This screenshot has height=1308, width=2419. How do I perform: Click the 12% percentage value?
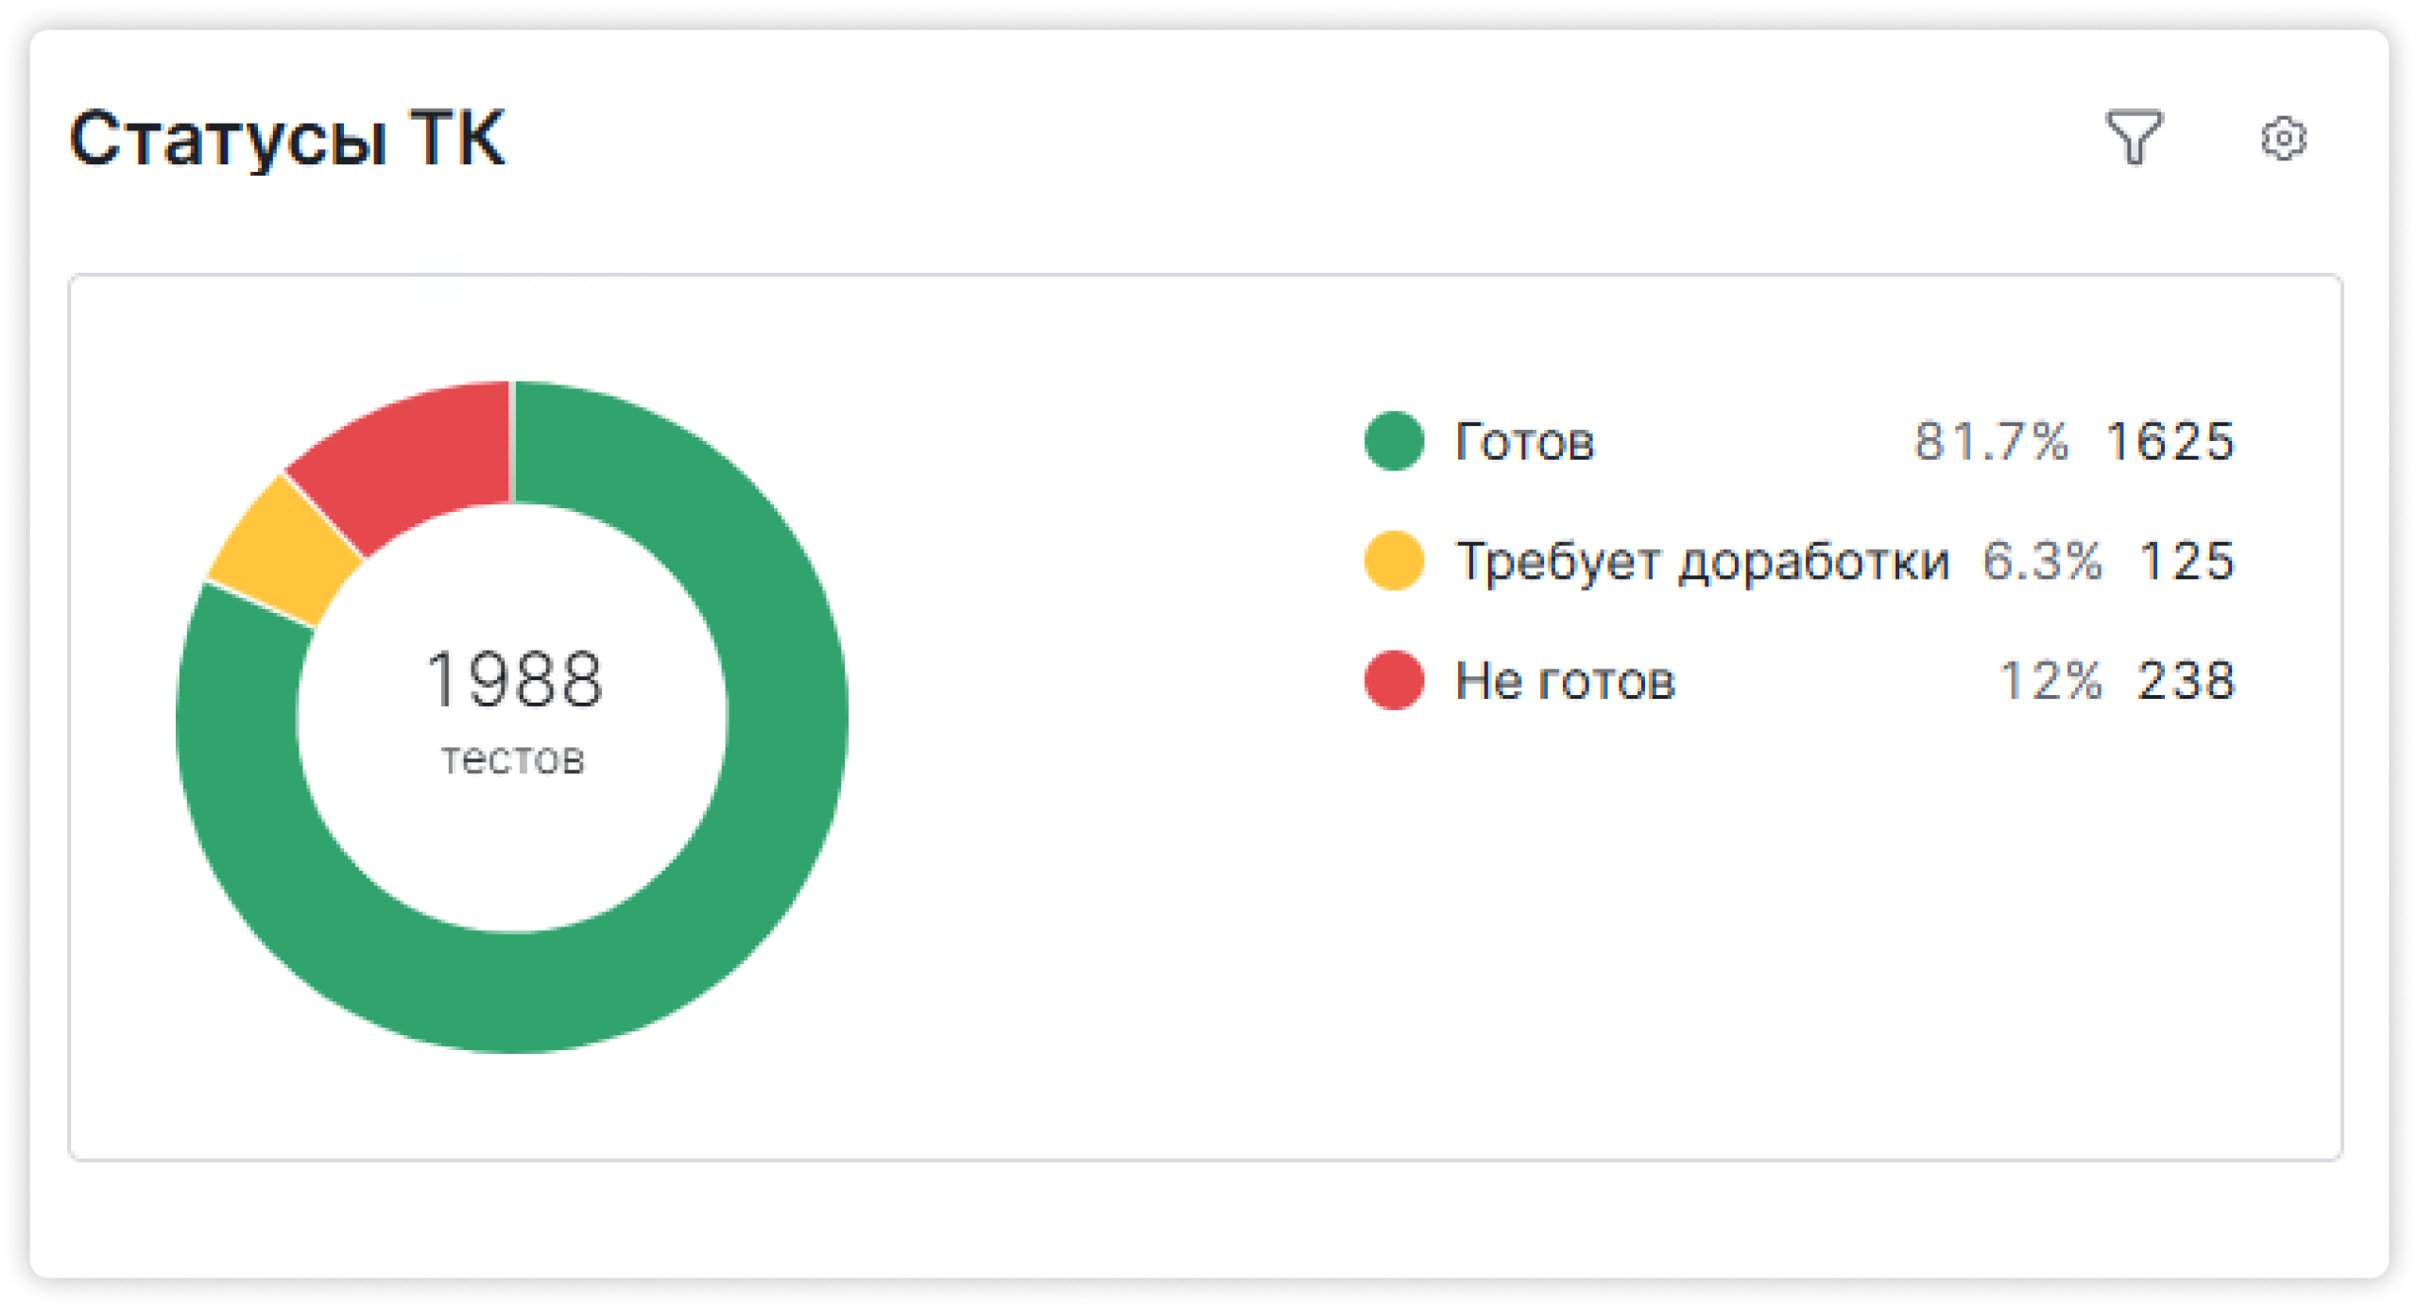pos(2050,681)
